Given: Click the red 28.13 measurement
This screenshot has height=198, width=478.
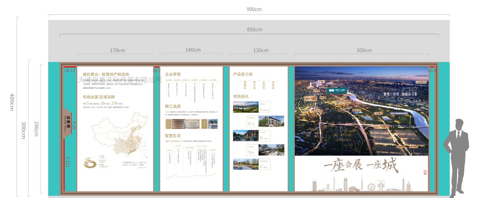Looking at the screenshot, I should [x=69, y=71].
